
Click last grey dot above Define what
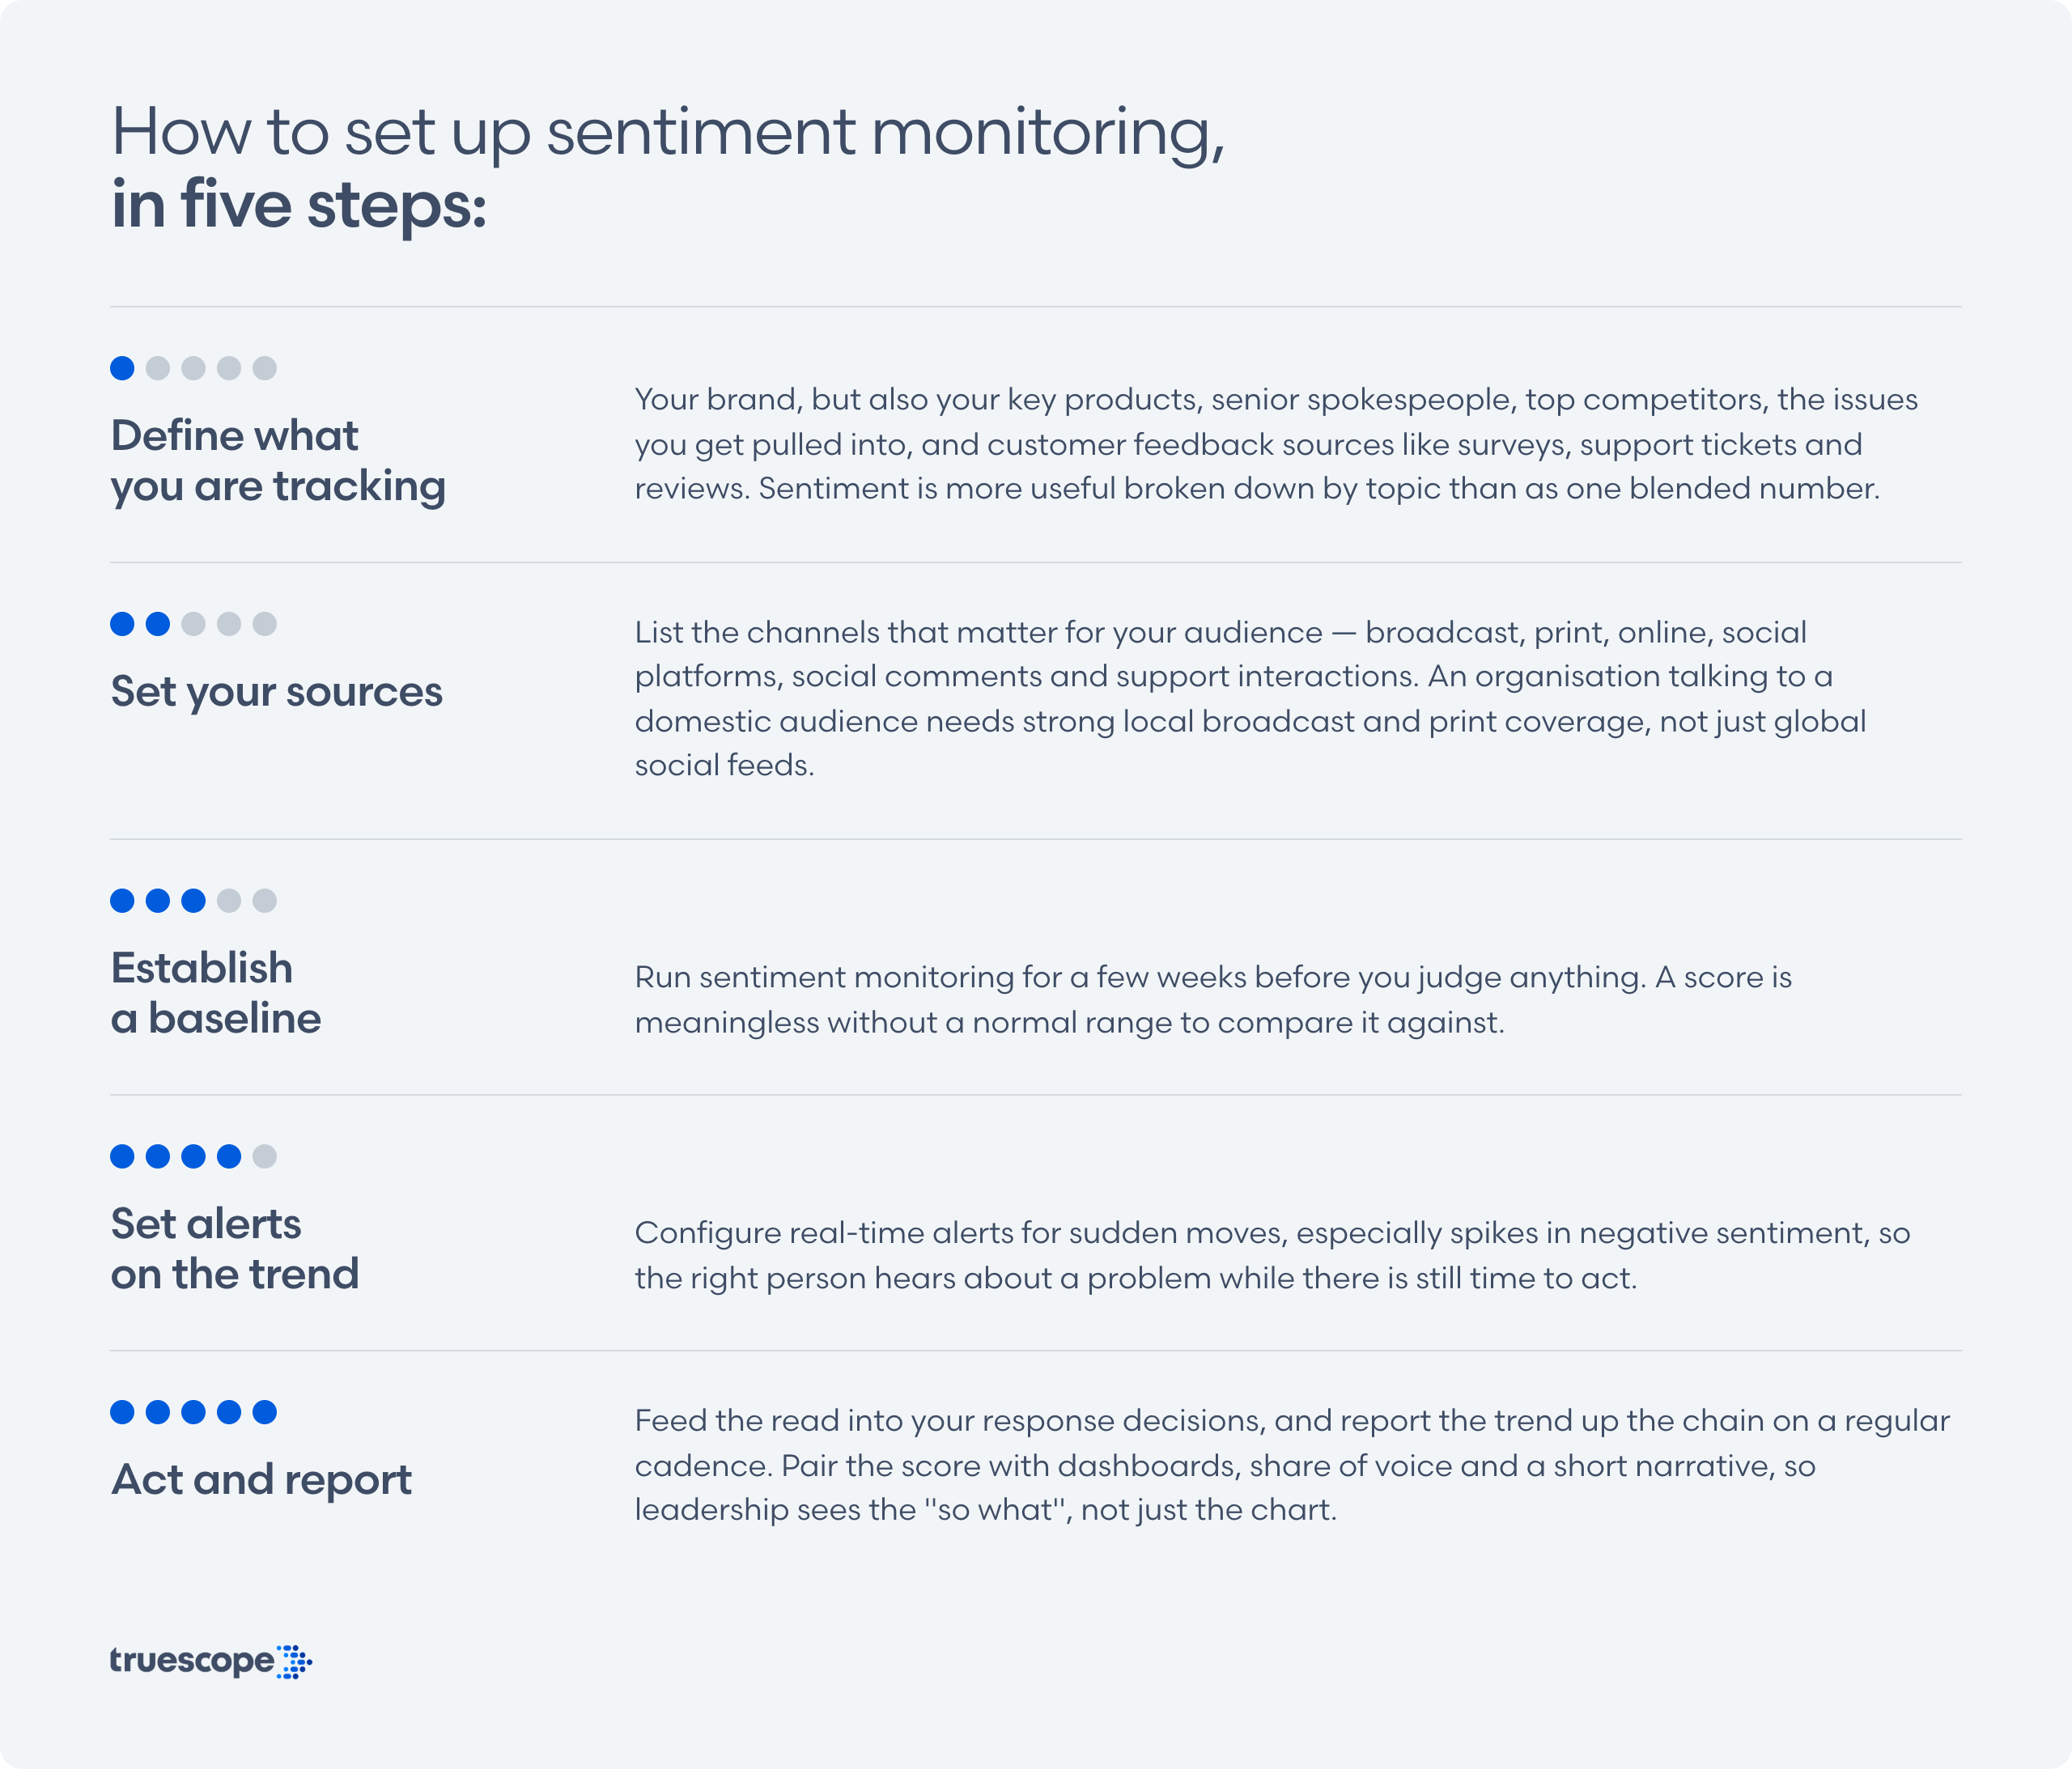click(x=264, y=368)
